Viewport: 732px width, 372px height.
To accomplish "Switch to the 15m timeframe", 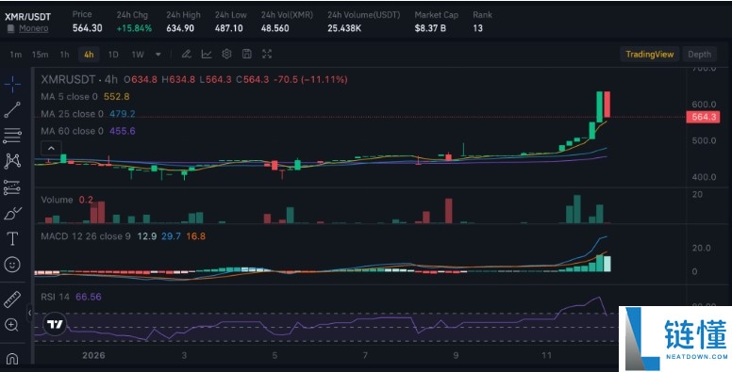I will tap(41, 55).
